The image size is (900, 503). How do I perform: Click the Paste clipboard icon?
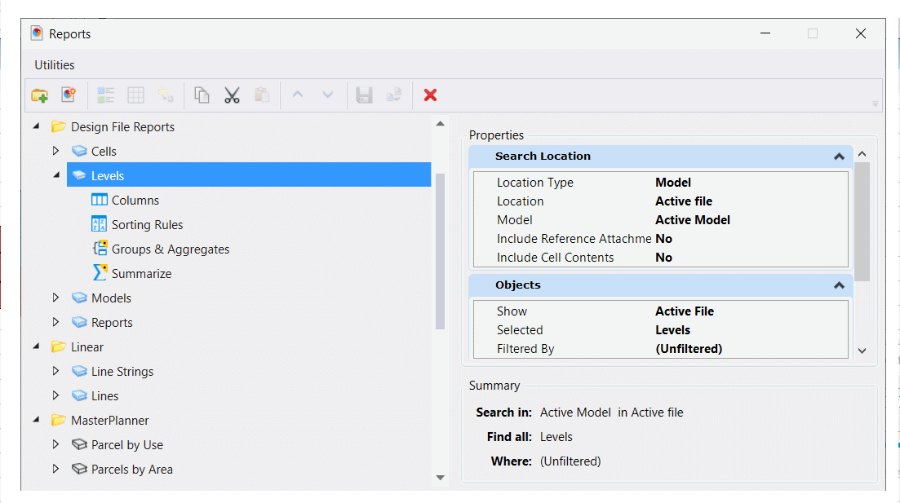pos(262,95)
